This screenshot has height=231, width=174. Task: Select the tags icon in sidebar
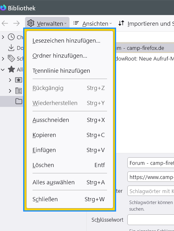click(11, 59)
